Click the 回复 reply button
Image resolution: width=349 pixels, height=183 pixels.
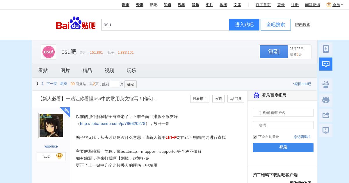(236, 99)
